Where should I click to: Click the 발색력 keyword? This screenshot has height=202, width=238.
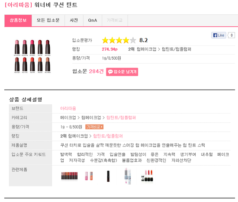[x=66, y=154]
